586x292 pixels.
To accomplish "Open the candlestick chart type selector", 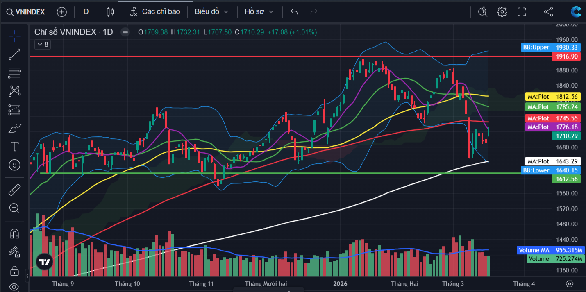I will [x=110, y=12].
